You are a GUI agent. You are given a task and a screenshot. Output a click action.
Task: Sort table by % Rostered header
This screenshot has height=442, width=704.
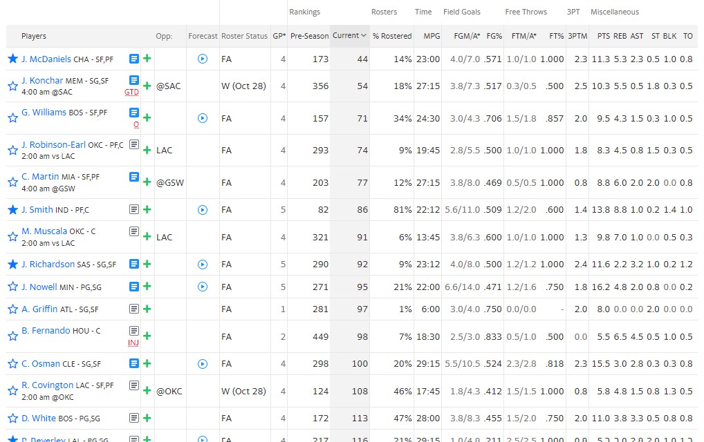[x=391, y=36]
